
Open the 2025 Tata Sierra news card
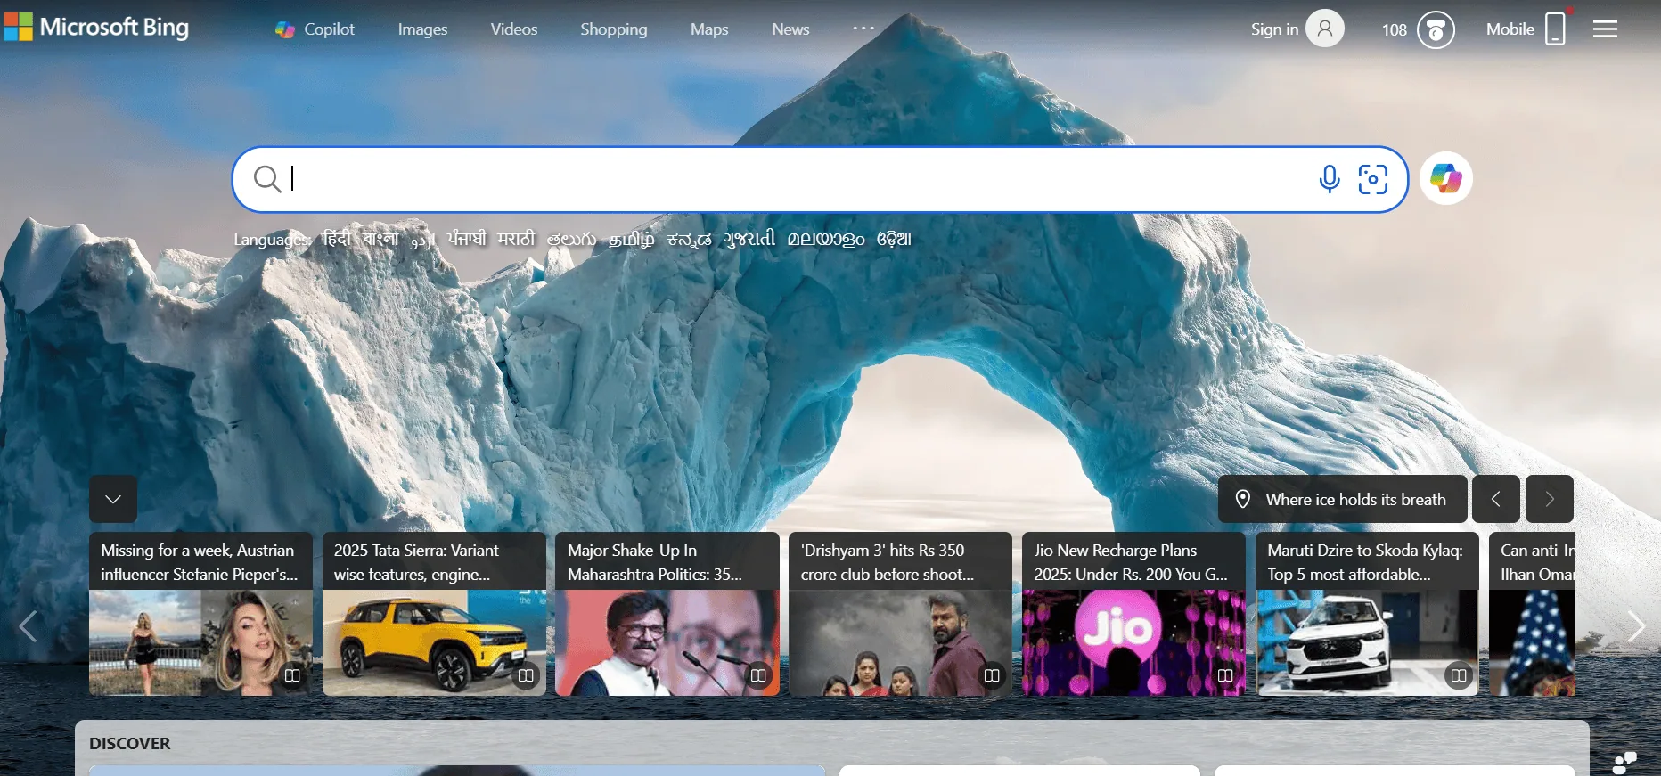[434, 614]
